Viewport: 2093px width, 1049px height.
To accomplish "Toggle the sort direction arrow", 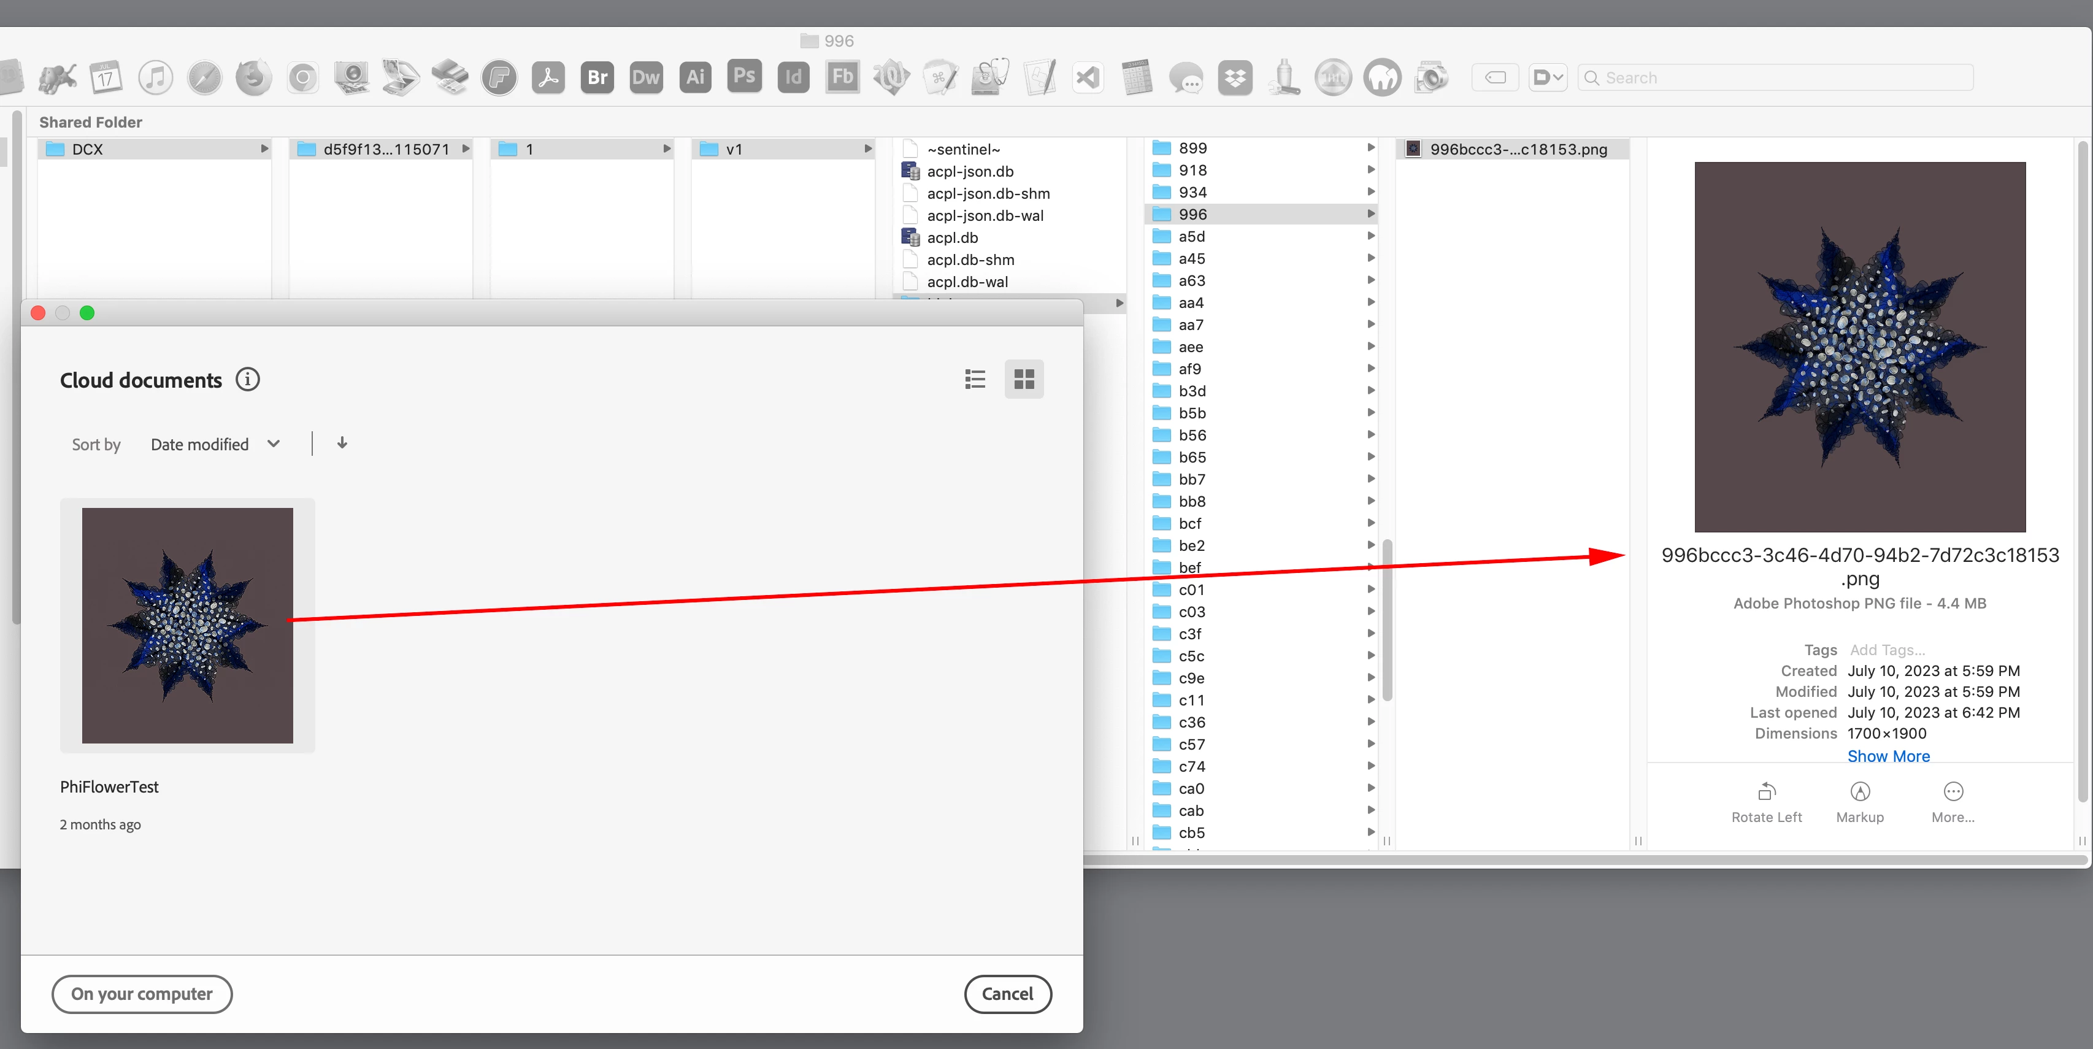I will [x=342, y=443].
